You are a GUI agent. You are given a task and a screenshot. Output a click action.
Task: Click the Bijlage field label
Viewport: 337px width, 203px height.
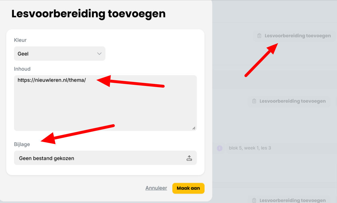(x=22, y=144)
